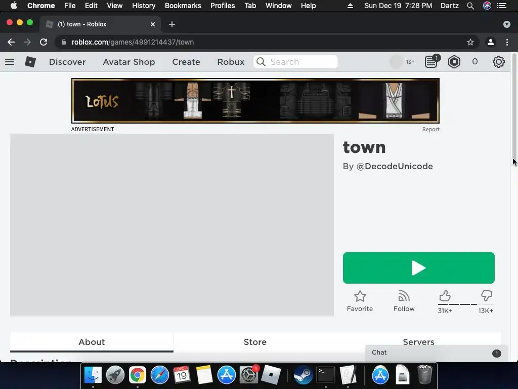
Task: Click the like ratio vote bar
Action: point(466,304)
